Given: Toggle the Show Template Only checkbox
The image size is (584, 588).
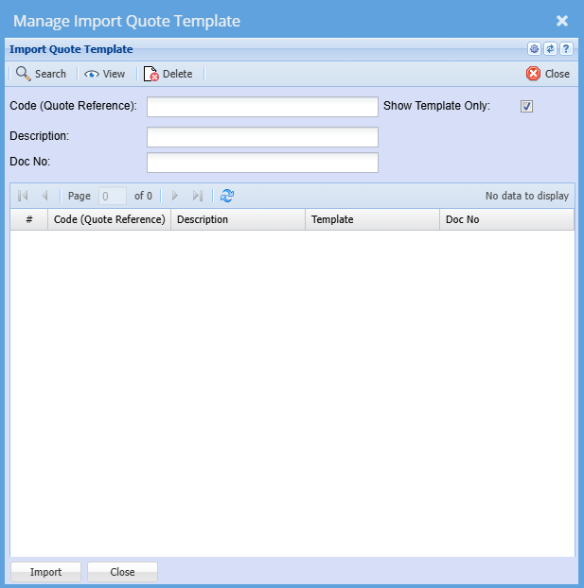Looking at the screenshot, I should (x=526, y=107).
